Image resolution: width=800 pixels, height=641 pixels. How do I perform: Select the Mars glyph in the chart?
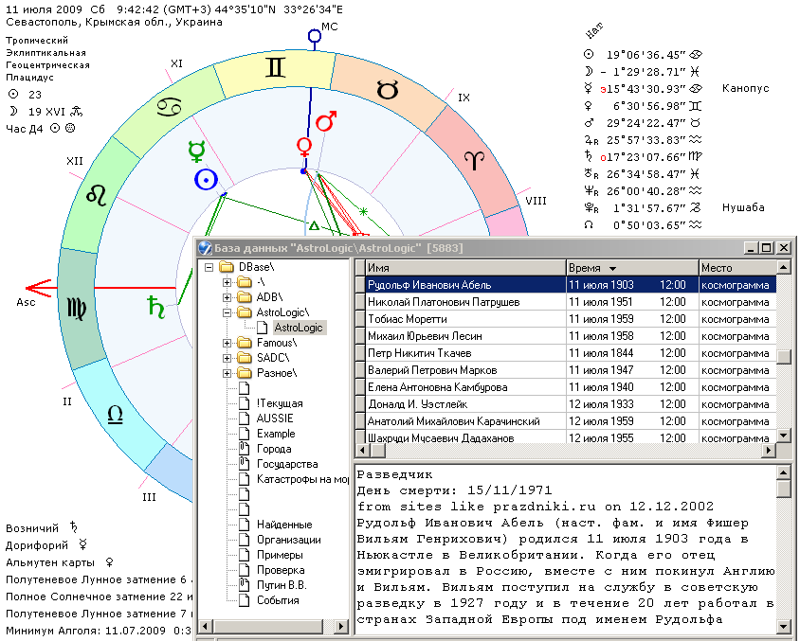pyautogui.click(x=326, y=122)
